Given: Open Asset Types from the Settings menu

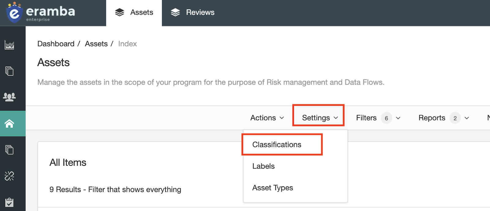Looking at the screenshot, I should click(x=273, y=188).
